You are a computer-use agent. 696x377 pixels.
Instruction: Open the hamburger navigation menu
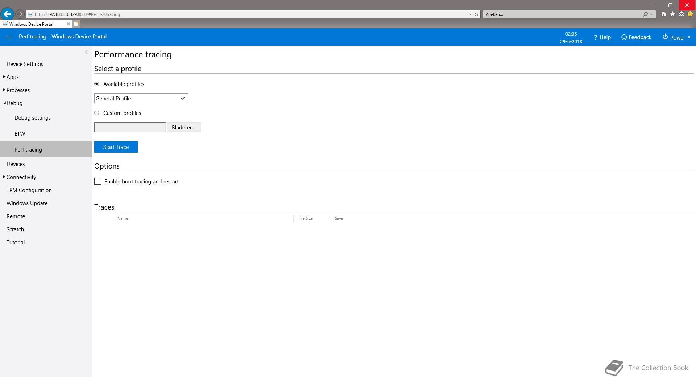[9, 37]
